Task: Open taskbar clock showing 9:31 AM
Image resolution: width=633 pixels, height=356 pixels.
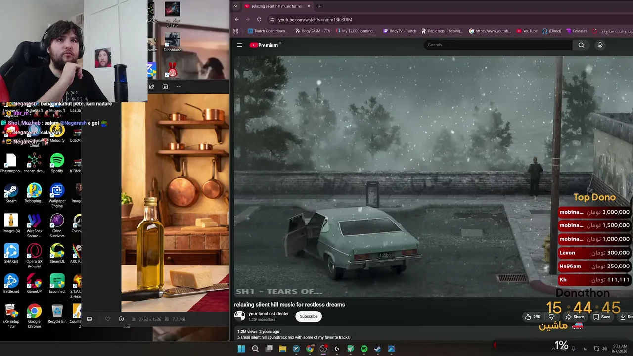Action: [620, 349]
